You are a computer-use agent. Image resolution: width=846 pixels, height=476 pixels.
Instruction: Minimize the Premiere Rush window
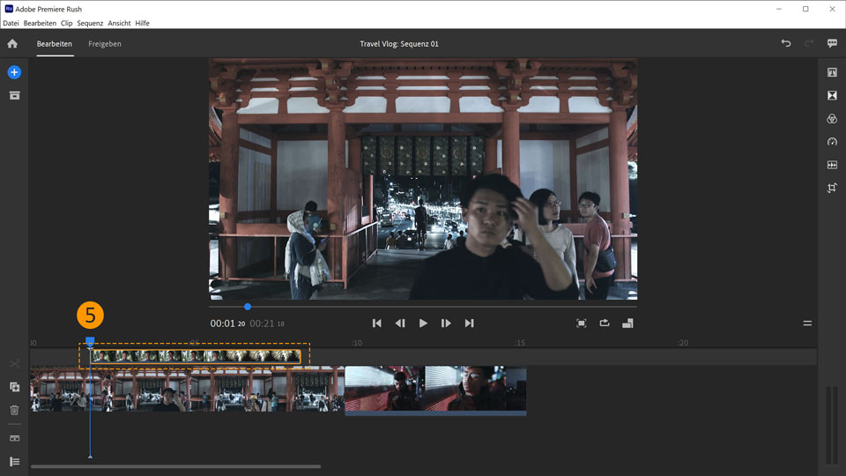pos(778,9)
